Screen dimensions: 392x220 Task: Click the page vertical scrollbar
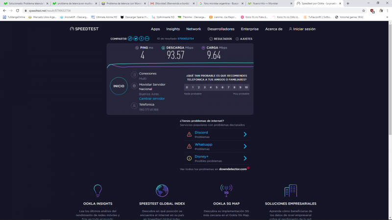pyautogui.click(x=390, y=80)
